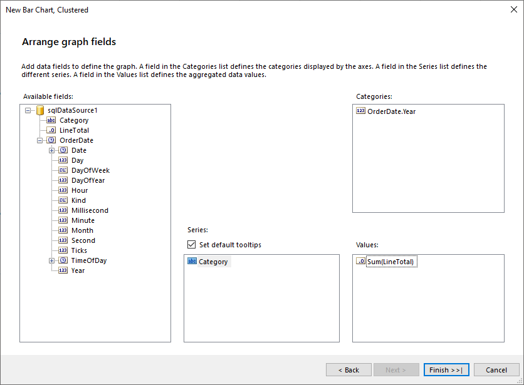Image resolution: width=524 pixels, height=385 pixels.
Task: Click the Back button
Action: coord(348,369)
